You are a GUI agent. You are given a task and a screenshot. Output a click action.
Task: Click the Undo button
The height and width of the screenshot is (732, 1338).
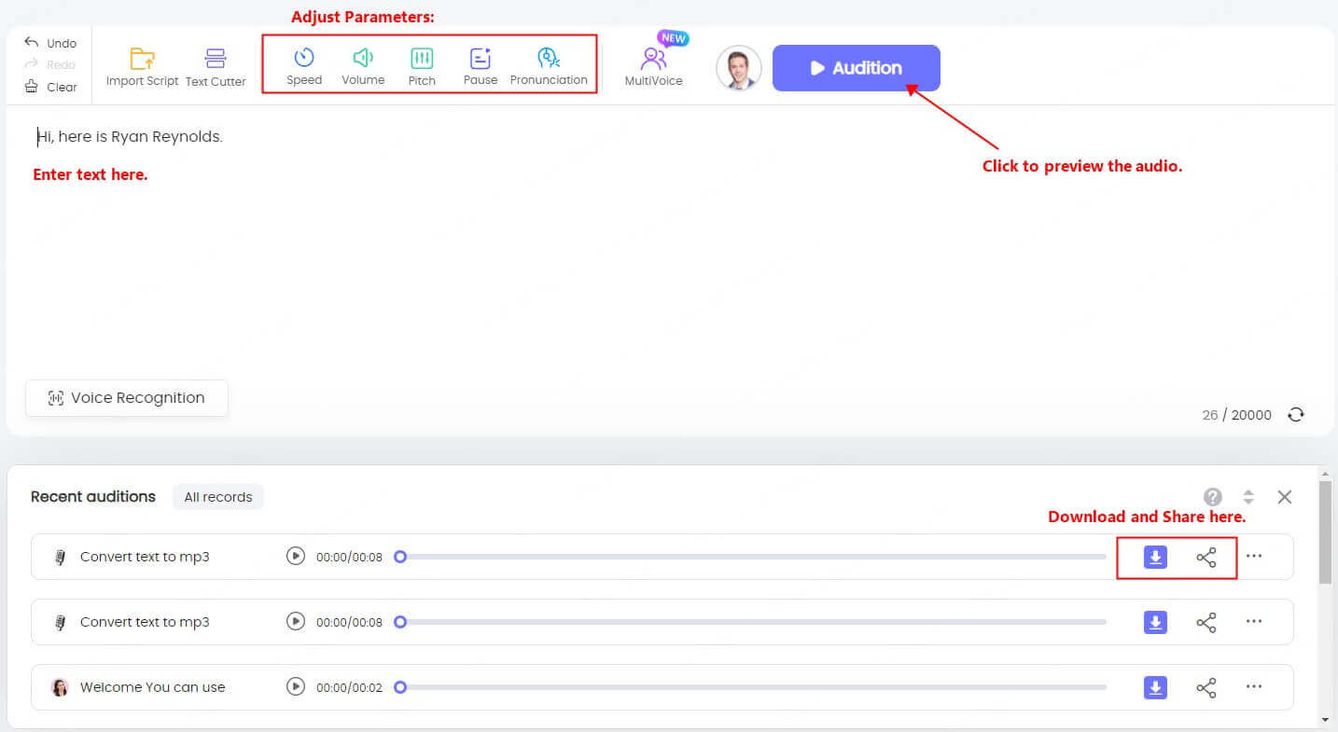click(50, 43)
